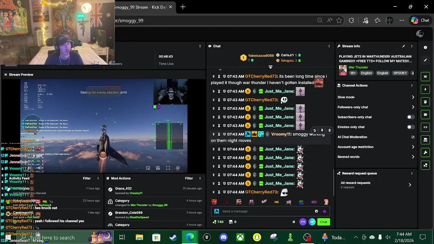434x244 pixels.
Task: Open the browser extensions puzzle icon
Action: [351, 20]
